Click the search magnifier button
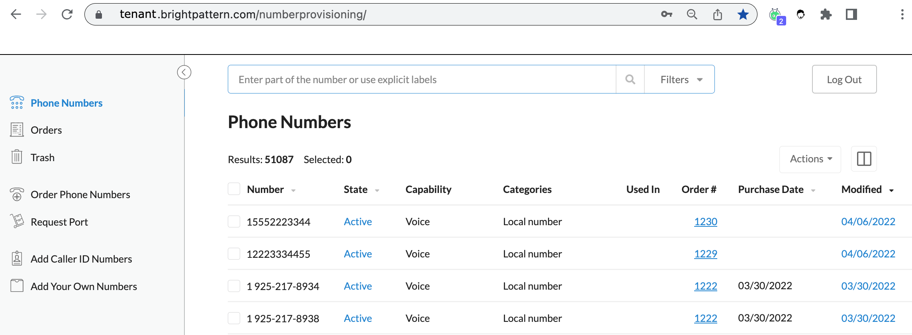This screenshot has height=335, width=912. [630, 79]
